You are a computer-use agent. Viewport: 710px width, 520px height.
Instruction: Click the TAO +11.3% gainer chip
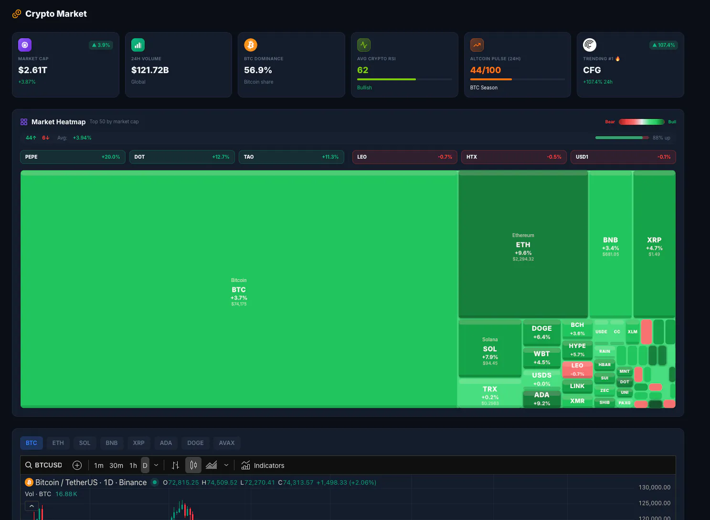coord(291,157)
